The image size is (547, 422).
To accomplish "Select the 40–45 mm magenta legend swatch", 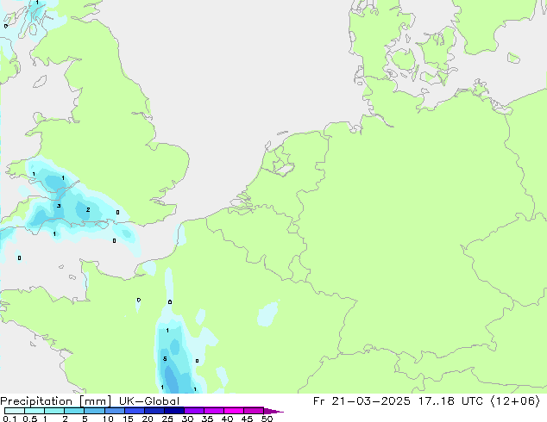I will tap(234, 411).
